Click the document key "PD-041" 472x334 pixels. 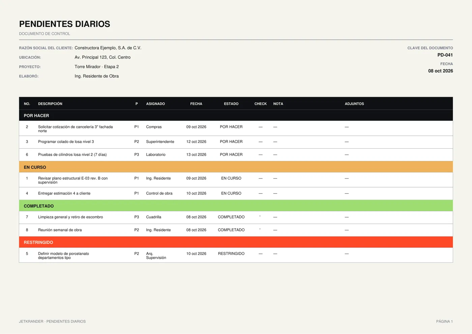pos(445,55)
